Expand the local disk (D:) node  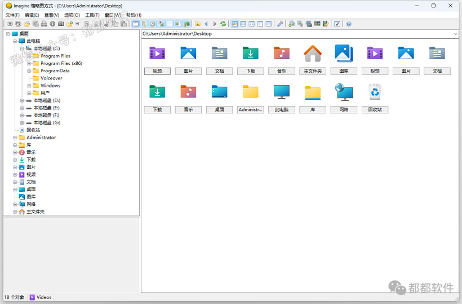(x=22, y=100)
